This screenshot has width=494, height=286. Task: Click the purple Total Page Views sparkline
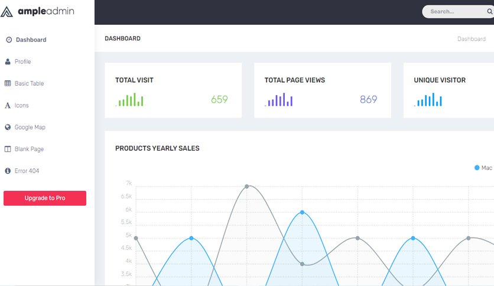pos(279,99)
